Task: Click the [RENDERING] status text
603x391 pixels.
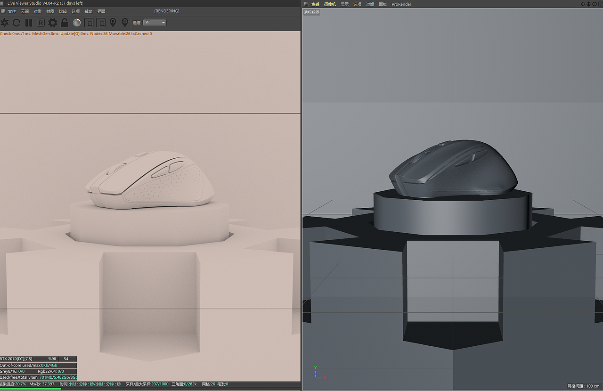Action: coord(167,11)
